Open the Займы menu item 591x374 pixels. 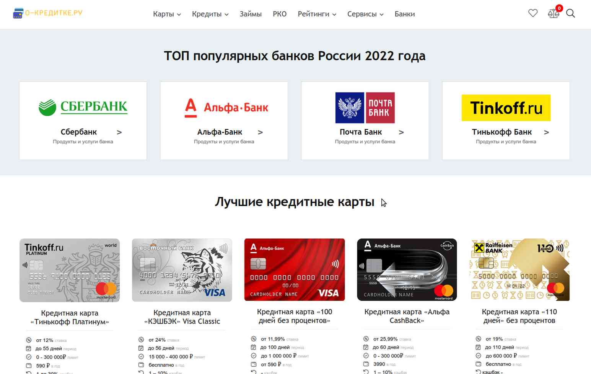point(251,14)
